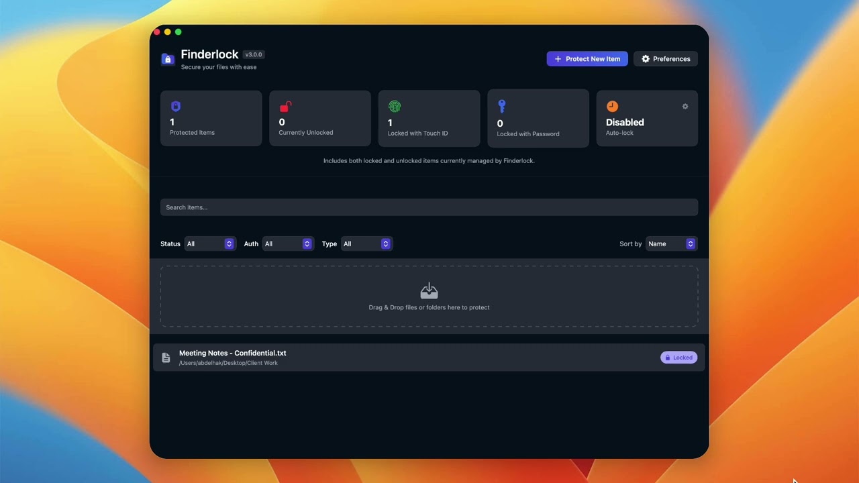Open the Status filter dropdown
This screenshot has height=483, width=859.
point(209,244)
